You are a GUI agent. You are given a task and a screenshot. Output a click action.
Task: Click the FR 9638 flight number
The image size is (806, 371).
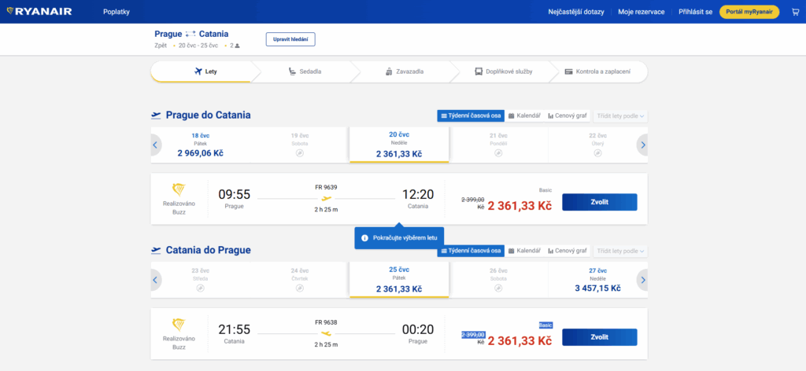pos(327,322)
